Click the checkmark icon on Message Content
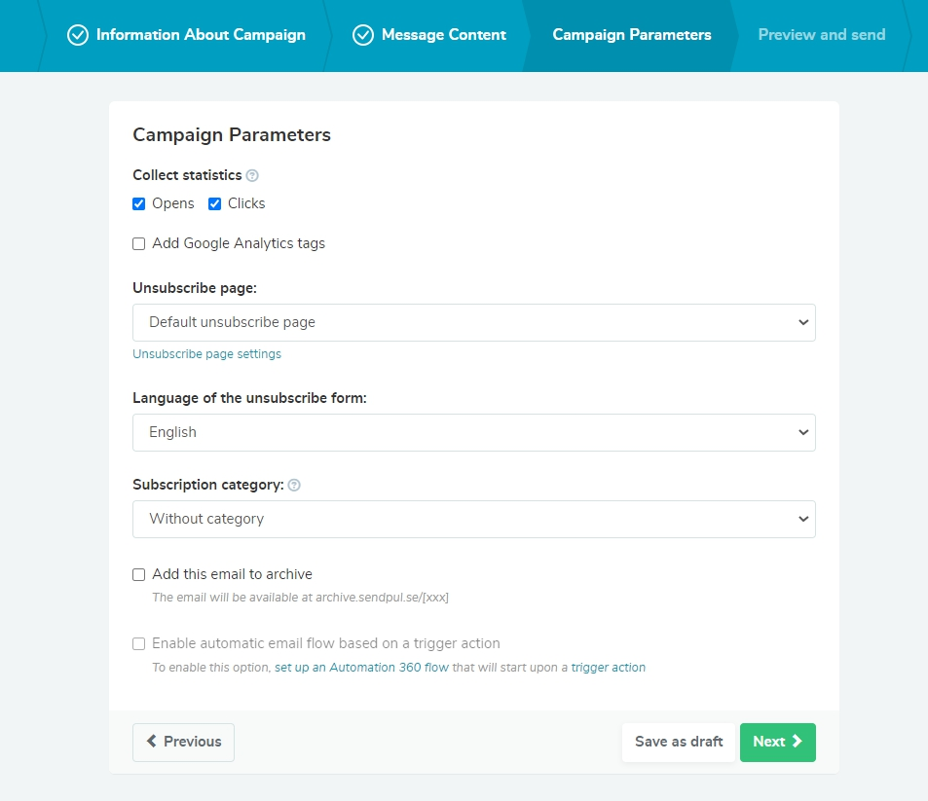928x801 pixels. [x=362, y=35]
